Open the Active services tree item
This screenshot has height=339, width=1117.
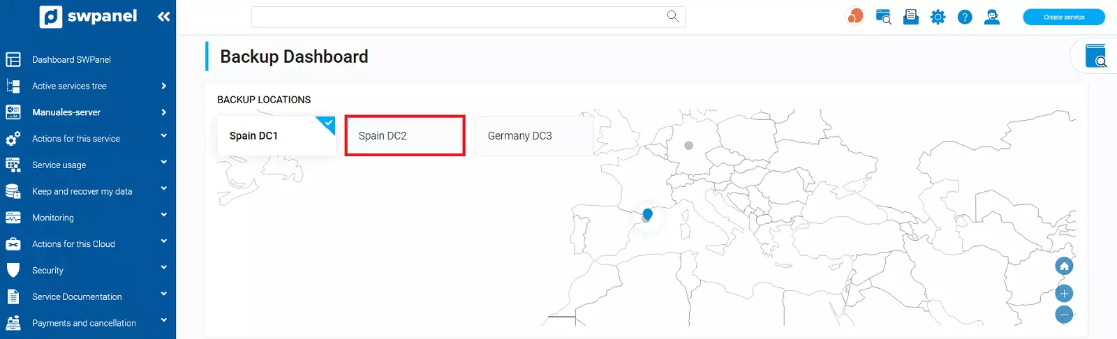69,86
